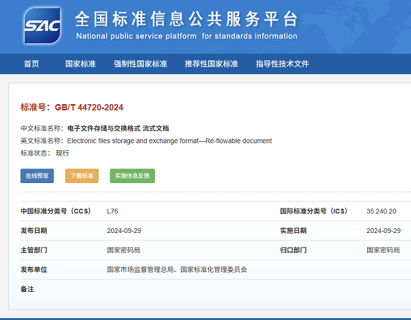Click 国家密码局 in the 主管部门 row

point(123,250)
